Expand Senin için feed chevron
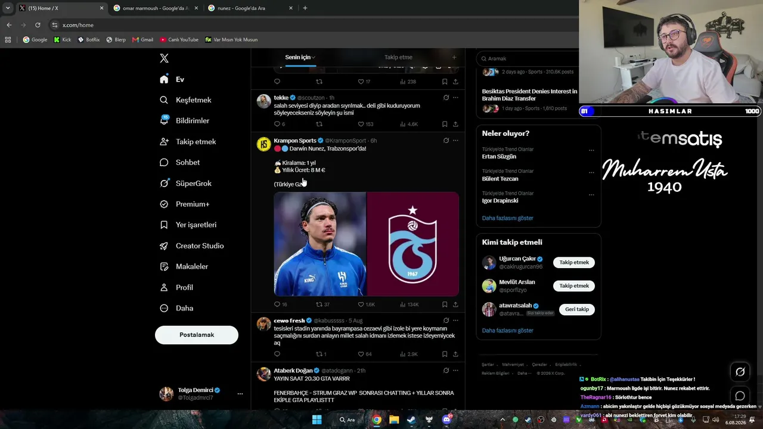The height and width of the screenshot is (429, 763). tap(314, 58)
